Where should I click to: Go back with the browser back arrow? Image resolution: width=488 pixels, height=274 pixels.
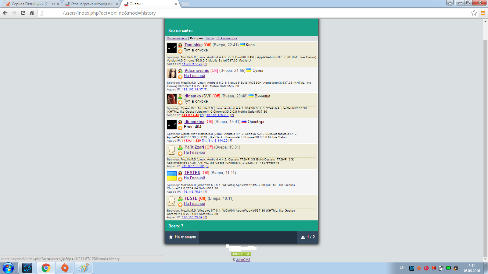click(5, 13)
